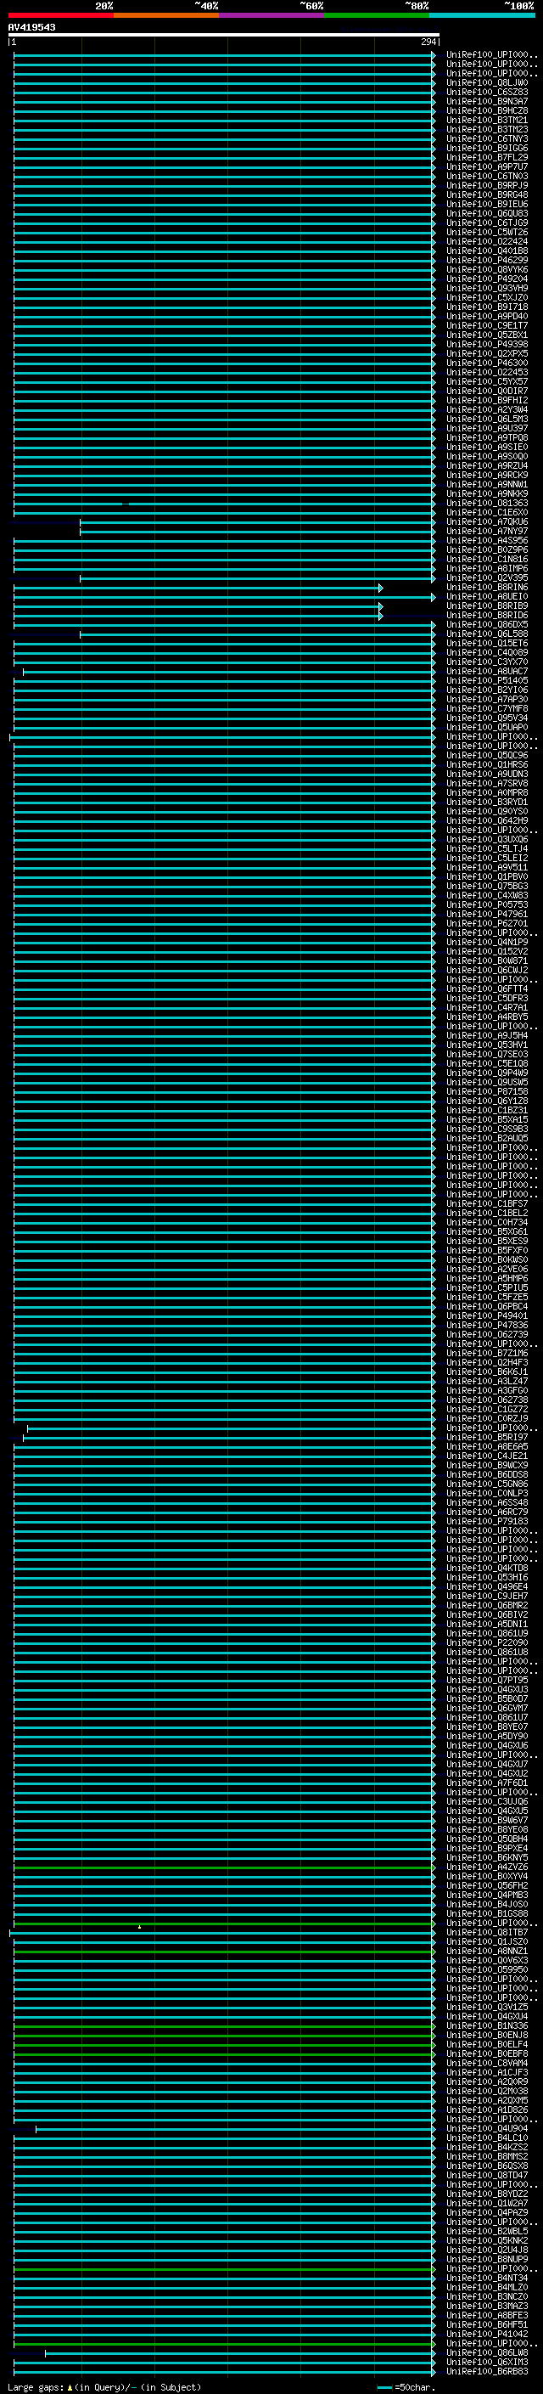Click the UniRef100_A9P7U7 label
543x2394 pixels.
pyautogui.click(x=486, y=166)
